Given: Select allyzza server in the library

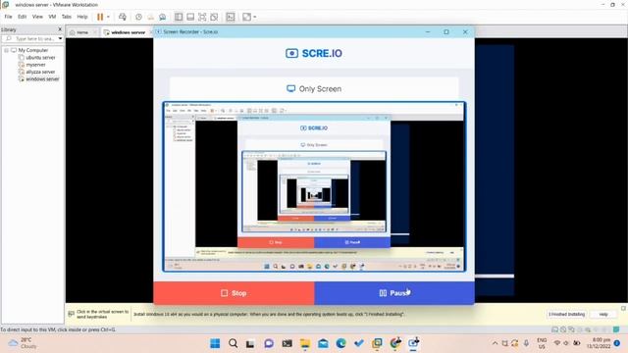Looking at the screenshot, I should click(40, 72).
